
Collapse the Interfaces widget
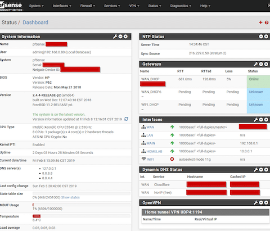click(261, 120)
